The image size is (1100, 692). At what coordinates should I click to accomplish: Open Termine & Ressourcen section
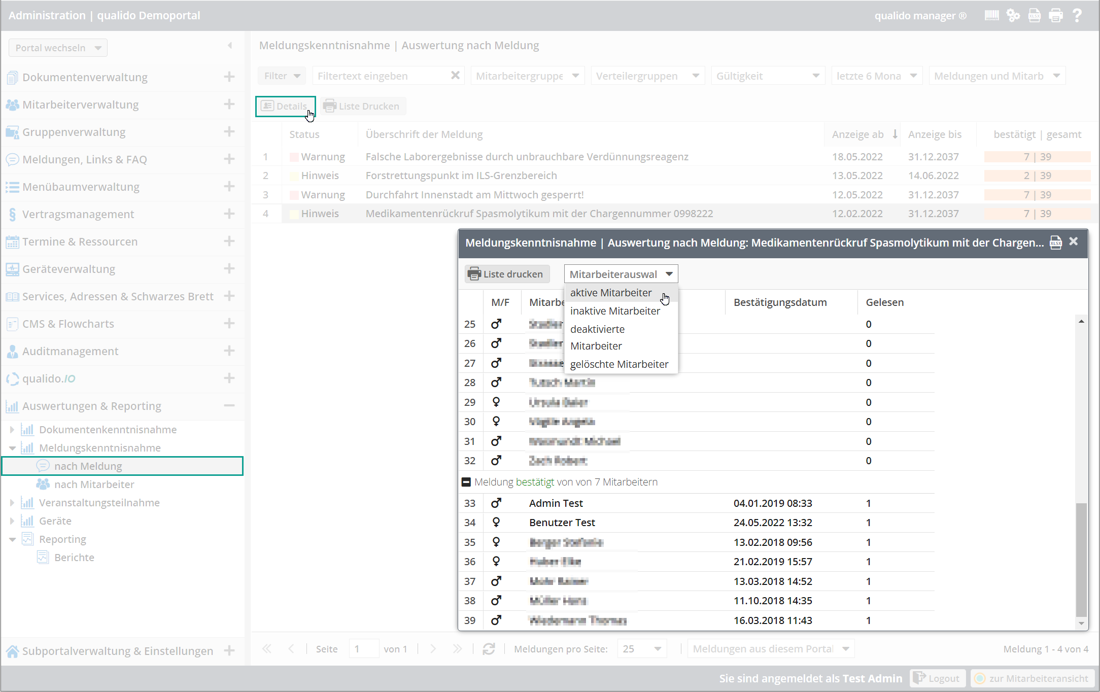(x=122, y=241)
